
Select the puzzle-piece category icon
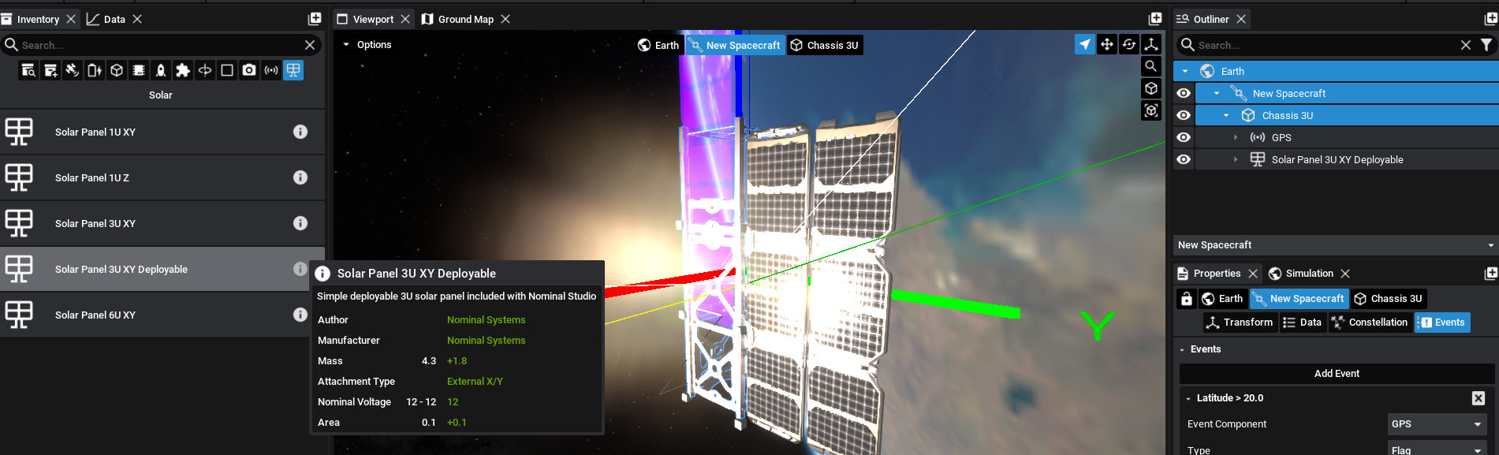click(183, 70)
